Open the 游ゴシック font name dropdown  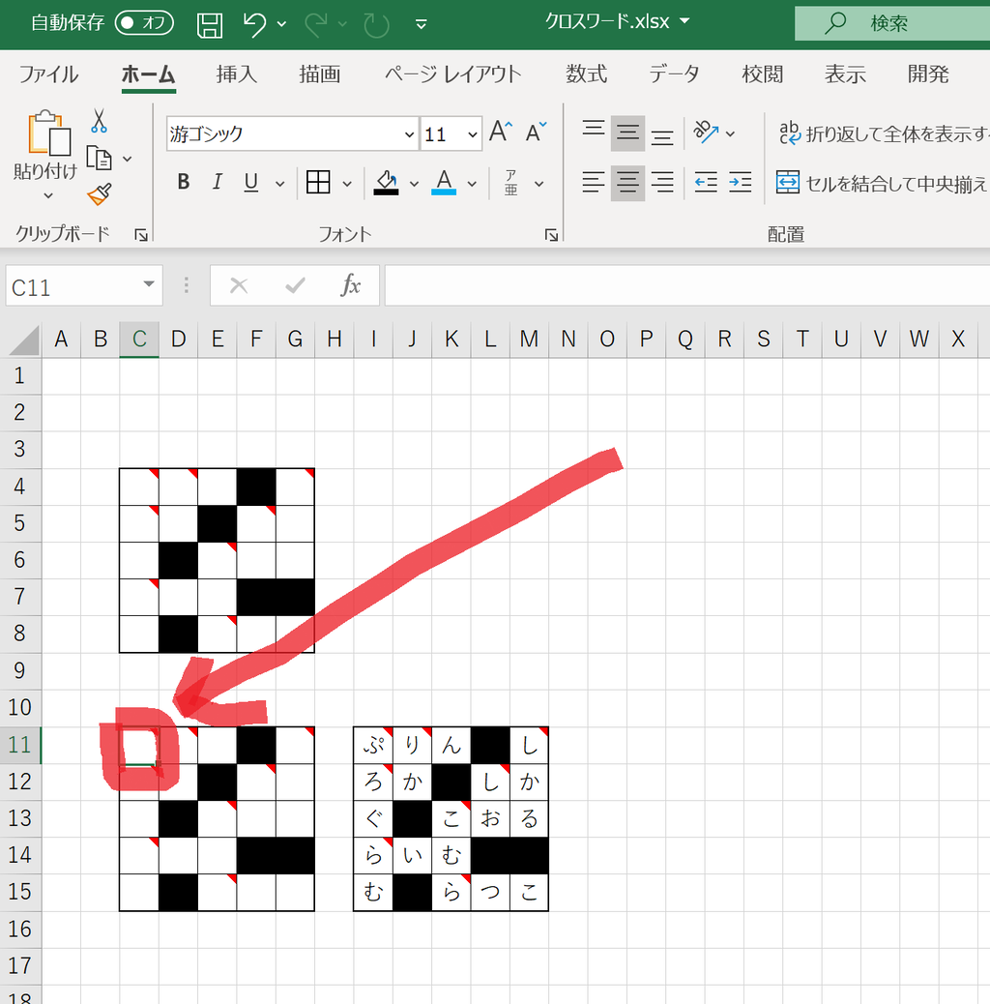[x=409, y=134]
